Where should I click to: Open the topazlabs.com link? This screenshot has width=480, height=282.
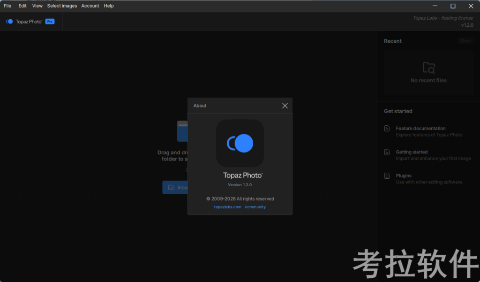coord(228,206)
